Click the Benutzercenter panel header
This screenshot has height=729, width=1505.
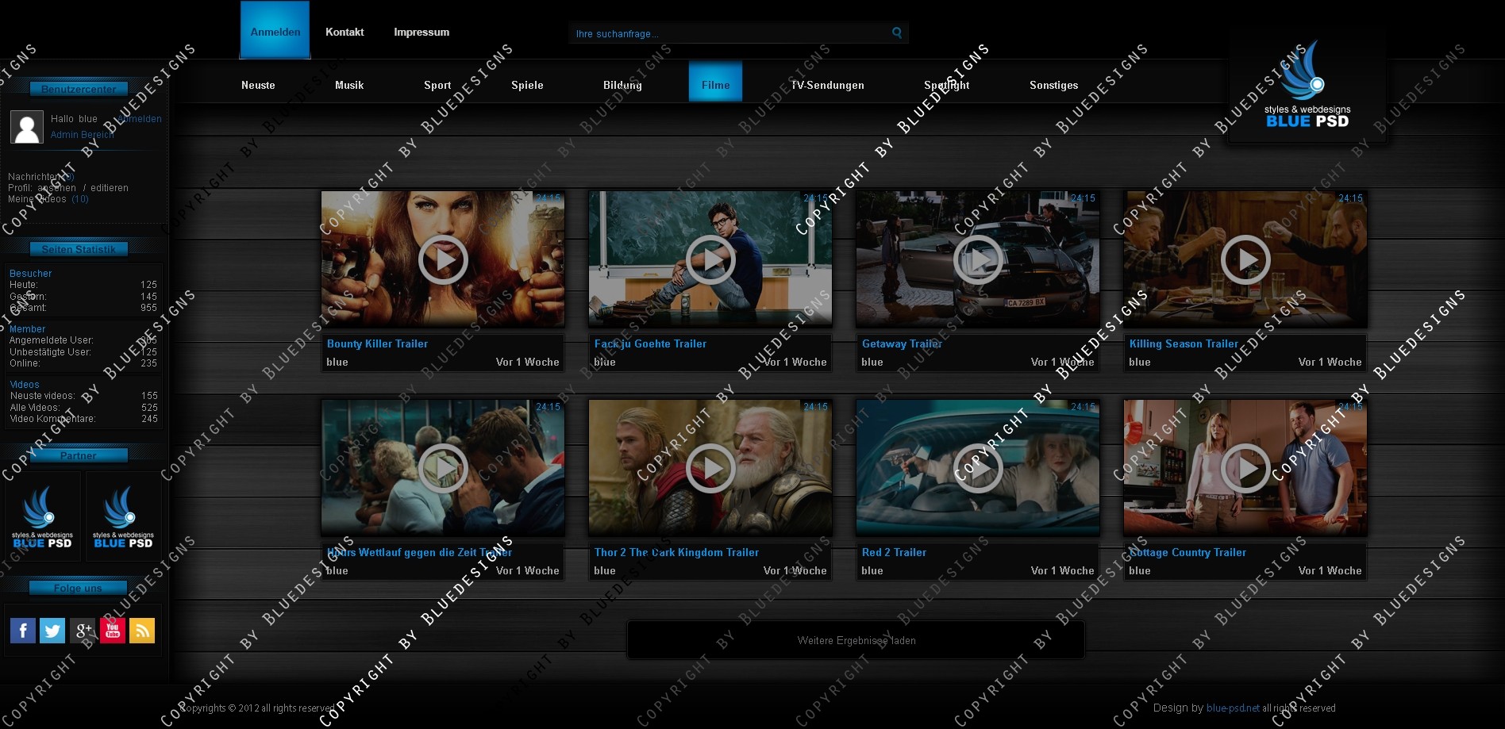point(79,89)
